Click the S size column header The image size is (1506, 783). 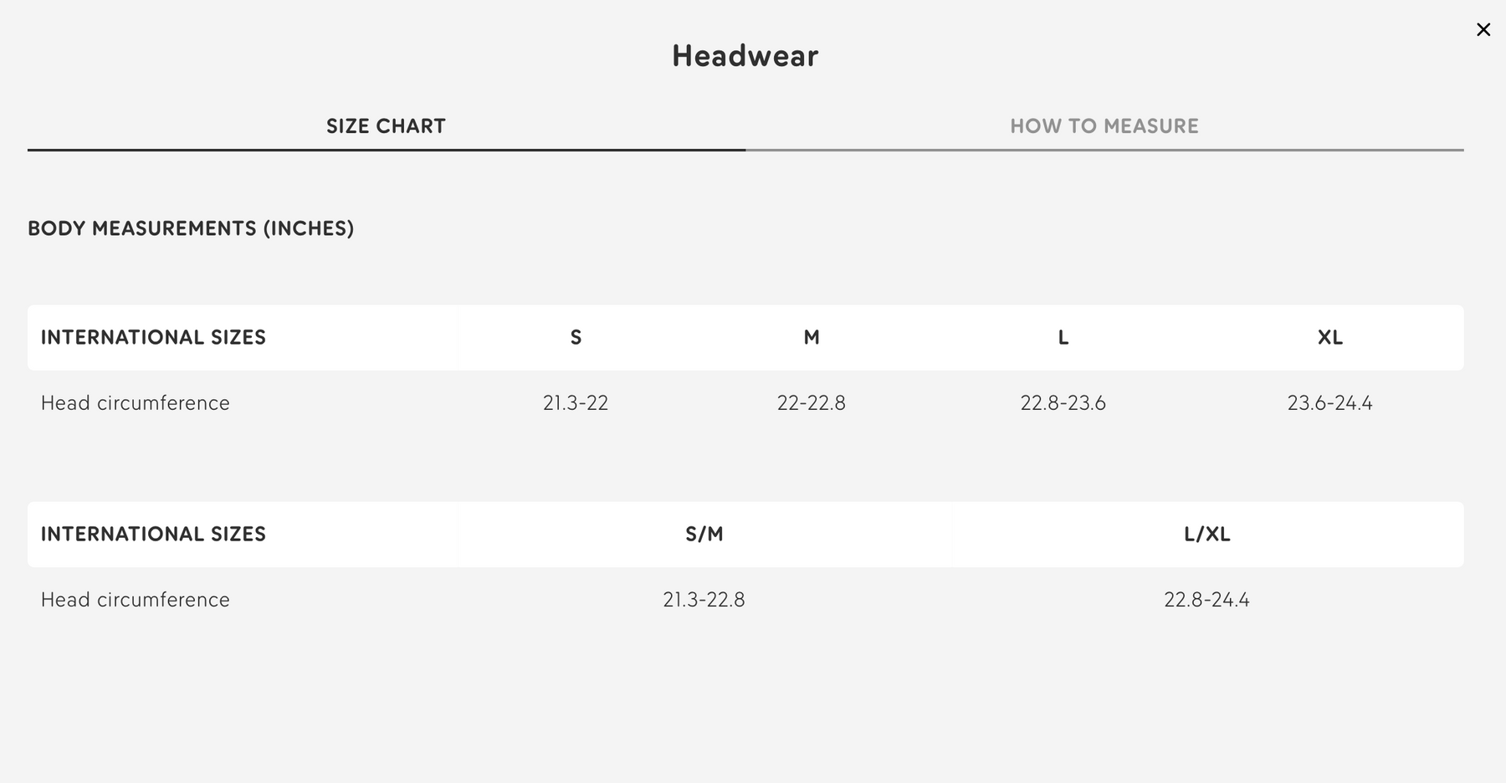click(576, 338)
